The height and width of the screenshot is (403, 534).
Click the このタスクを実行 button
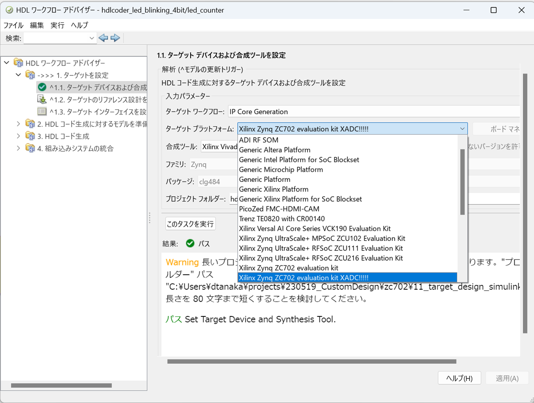[x=190, y=224]
